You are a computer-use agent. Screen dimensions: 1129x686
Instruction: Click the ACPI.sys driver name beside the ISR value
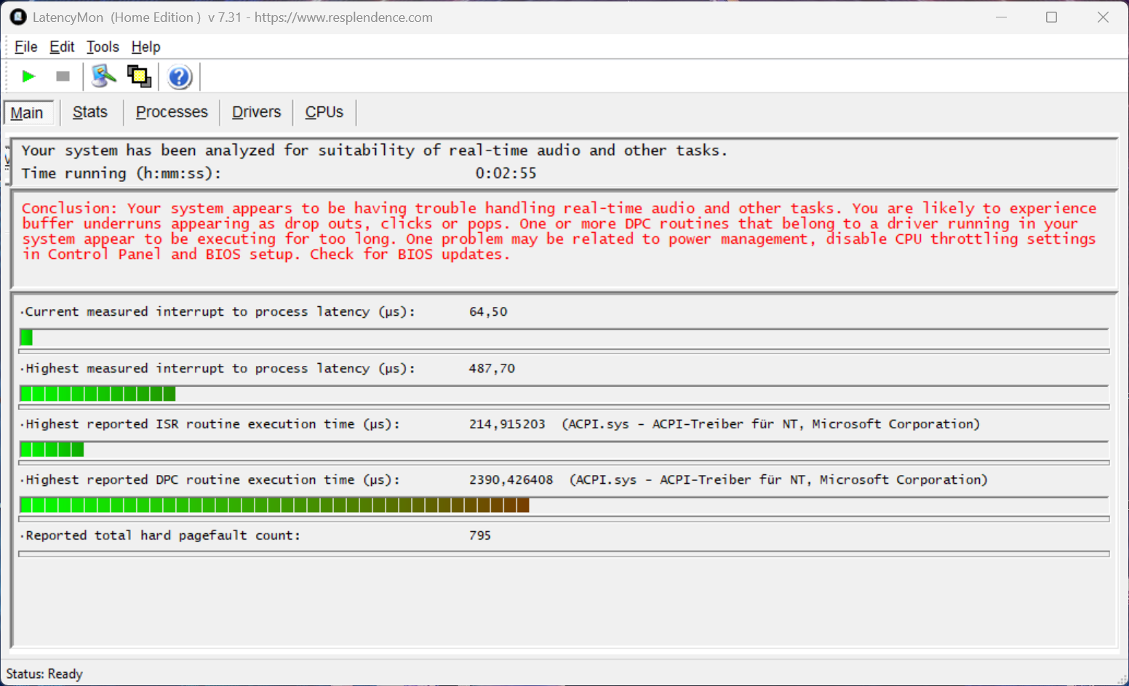click(x=770, y=424)
